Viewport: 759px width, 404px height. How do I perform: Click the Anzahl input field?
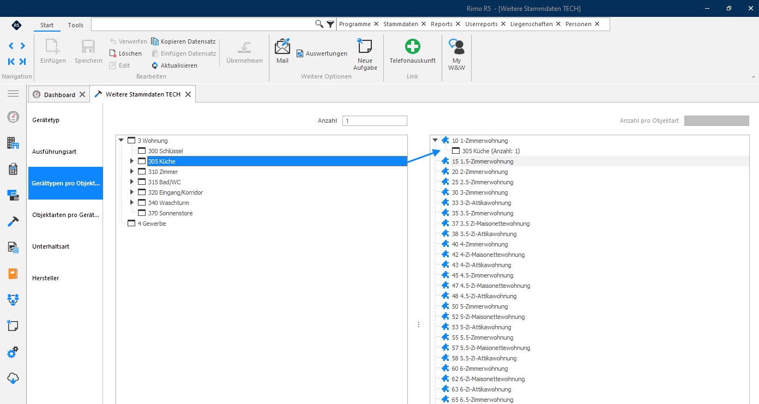coord(375,120)
